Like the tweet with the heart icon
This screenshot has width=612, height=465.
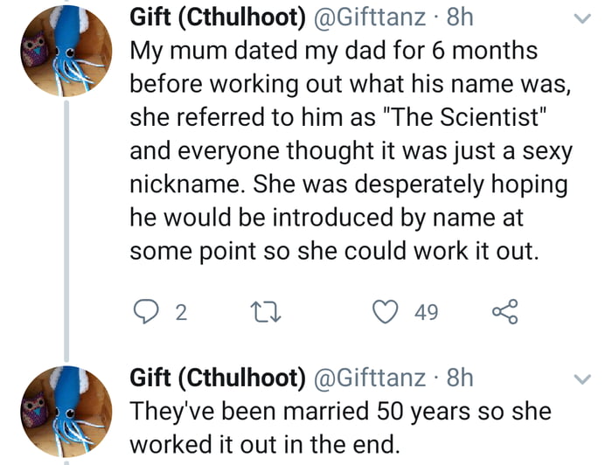384,312
